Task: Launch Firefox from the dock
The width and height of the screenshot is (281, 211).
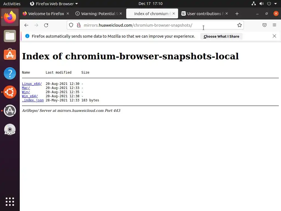Action: [x=10, y=17]
